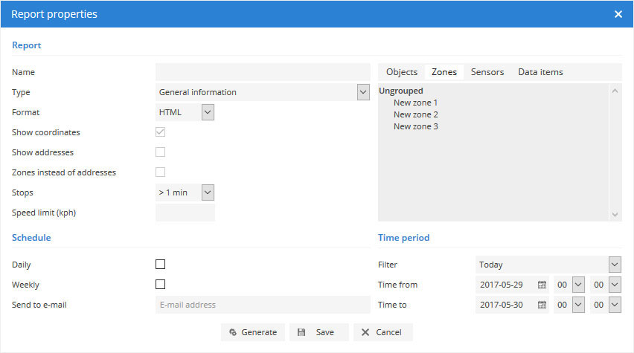634x353 pixels.
Task: Switch to the Objects tab
Action: click(402, 72)
